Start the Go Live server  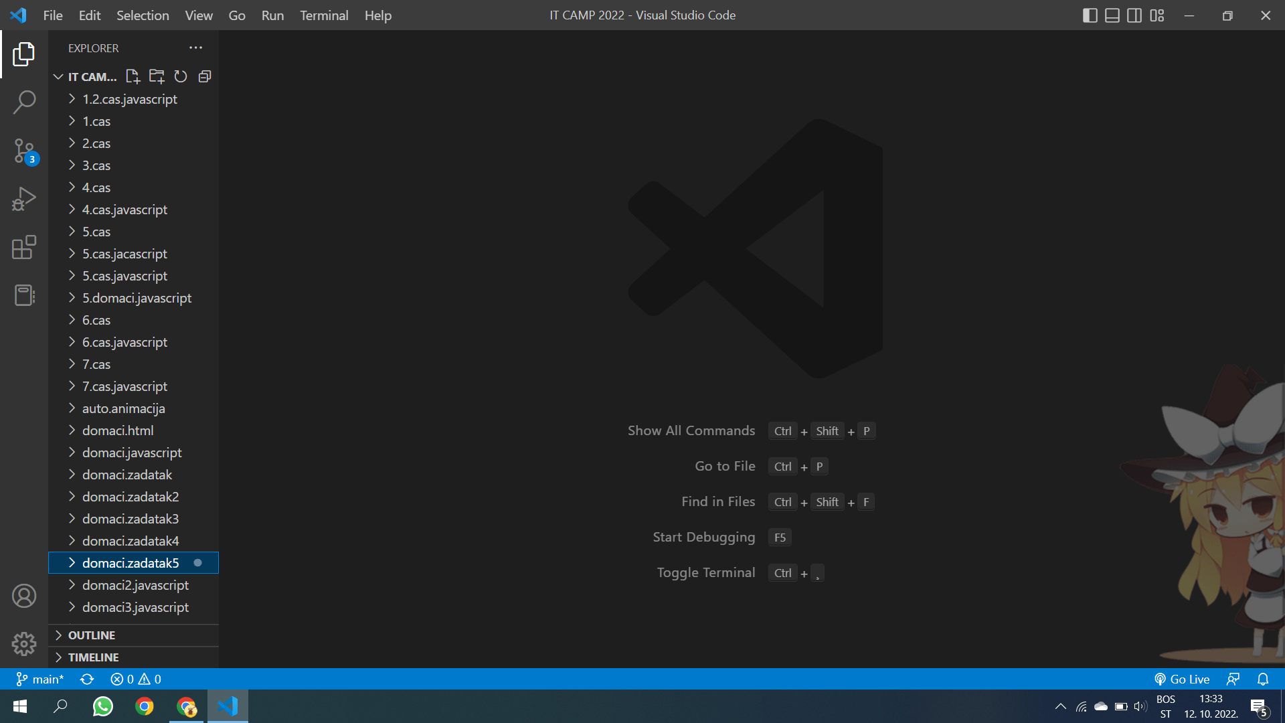(x=1182, y=679)
